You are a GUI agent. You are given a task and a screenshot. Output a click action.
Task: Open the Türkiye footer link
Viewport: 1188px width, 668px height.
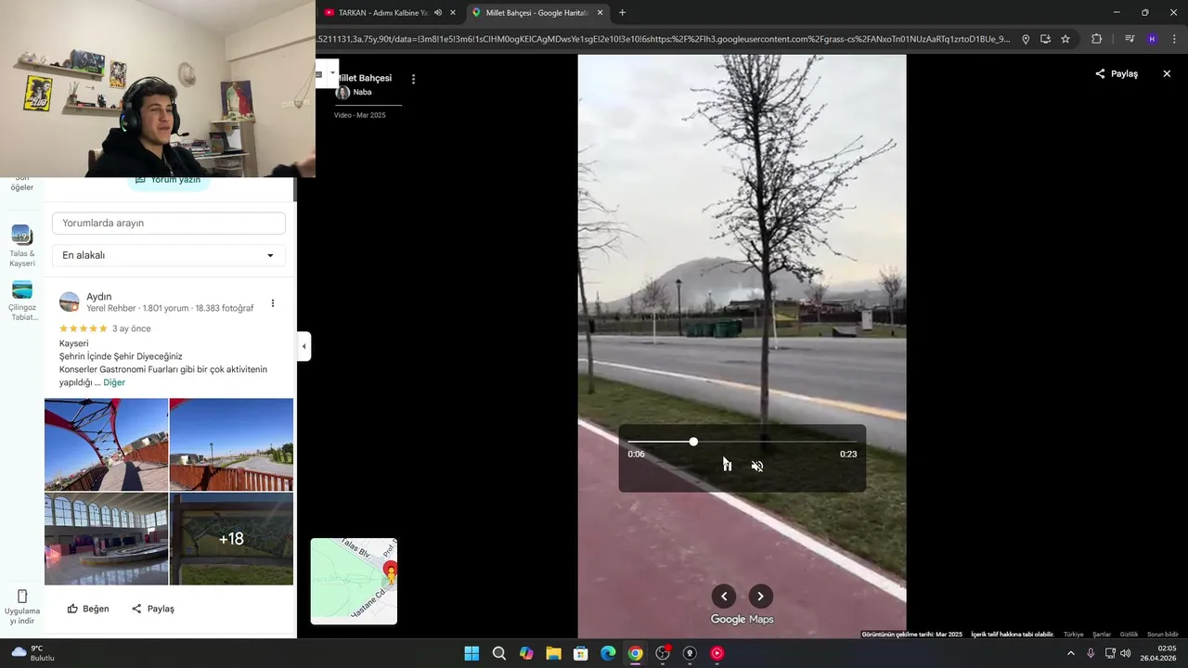point(1073,635)
